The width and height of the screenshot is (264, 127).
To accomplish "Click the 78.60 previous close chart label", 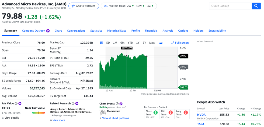I will 183,67.
